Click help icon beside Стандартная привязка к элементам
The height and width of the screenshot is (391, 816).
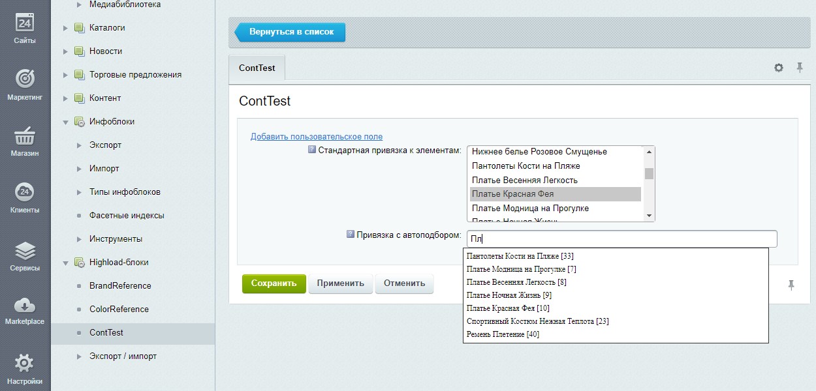[311, 150]
